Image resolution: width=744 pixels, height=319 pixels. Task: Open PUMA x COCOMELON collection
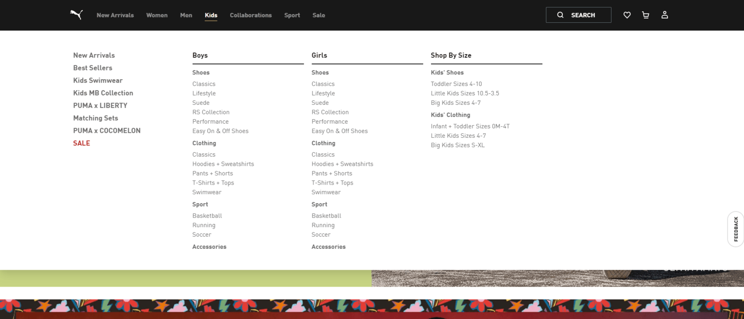point(107,130)
